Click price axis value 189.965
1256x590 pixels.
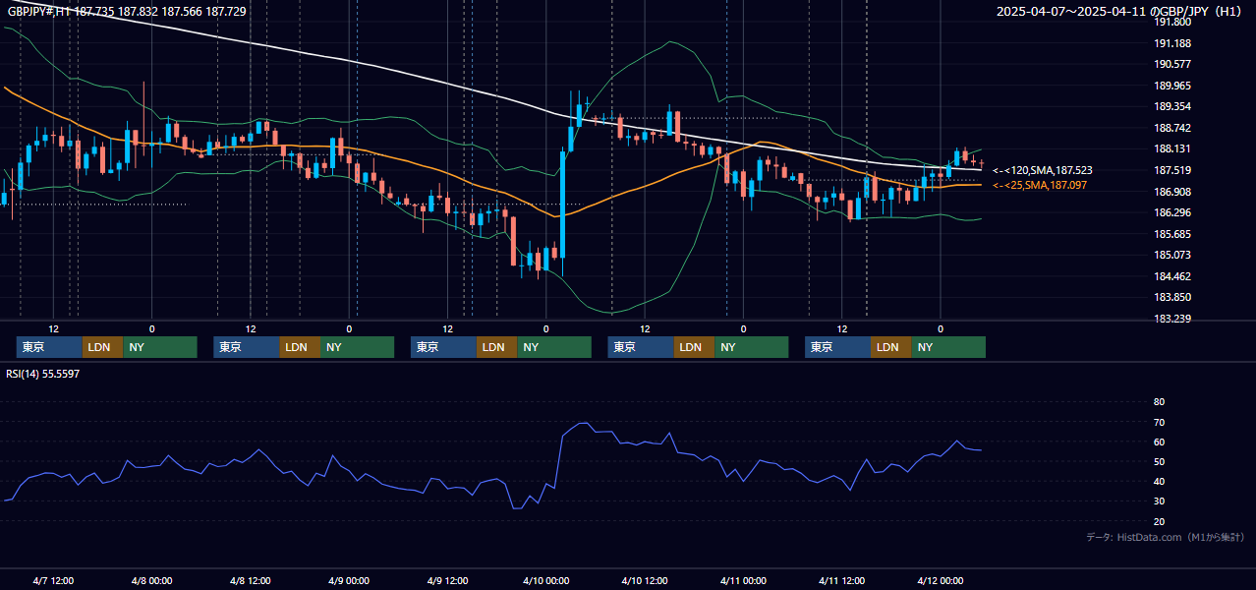pyautogui.click(x=1172, y=86)
